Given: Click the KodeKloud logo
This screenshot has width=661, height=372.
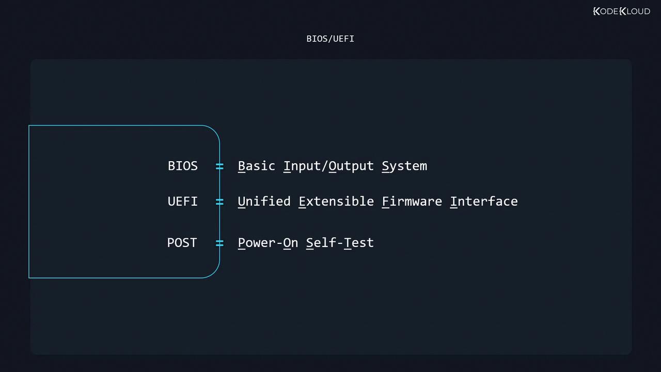Looking at the screenshot, I should (621, 11).
